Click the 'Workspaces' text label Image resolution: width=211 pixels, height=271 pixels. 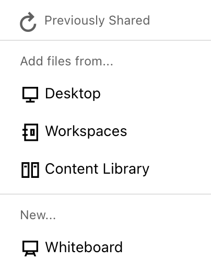(x=86, y=131)
